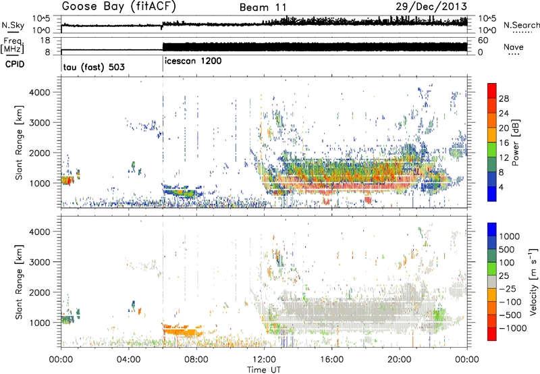The width and height of the screenshot is (540, 374).
Task: Click the gray Velocity swatch between 25 and -25
Action: [x=492, y=282]
